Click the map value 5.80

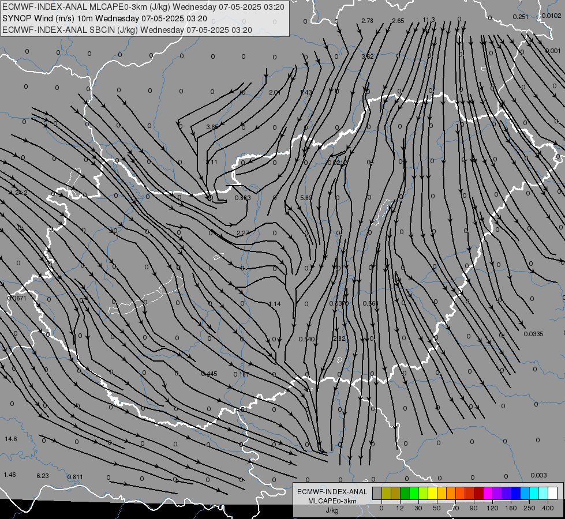[306, 198]
